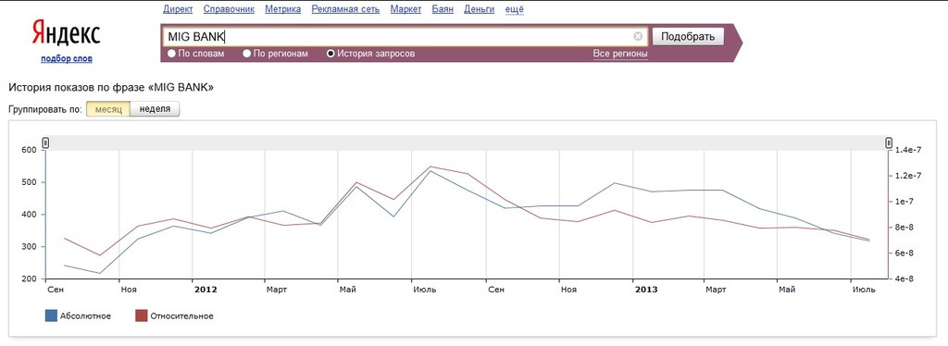Open the Маркет link
Viewport: 948px width, 346px height.
(x=405, y=9)
